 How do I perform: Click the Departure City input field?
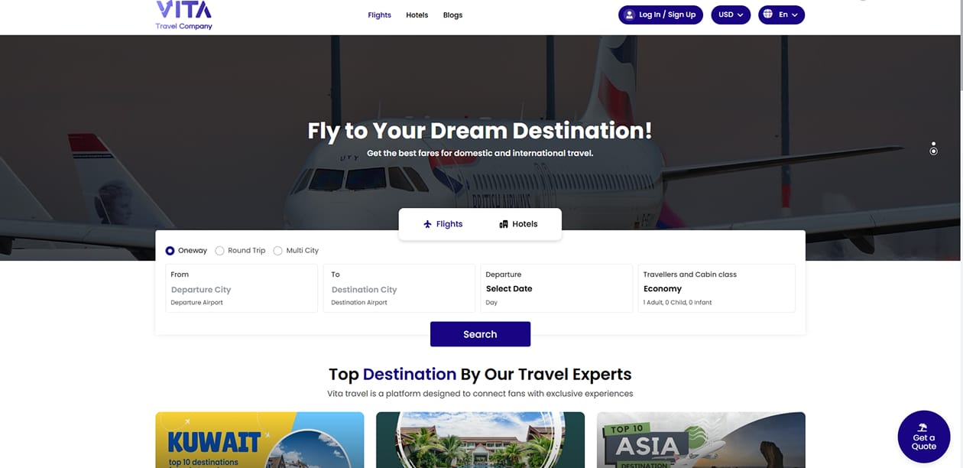coord(242,288)
